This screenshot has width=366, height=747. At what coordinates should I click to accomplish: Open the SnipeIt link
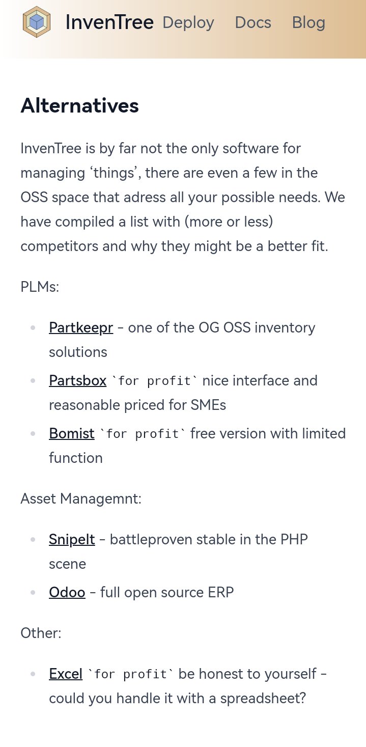[72, 539]
